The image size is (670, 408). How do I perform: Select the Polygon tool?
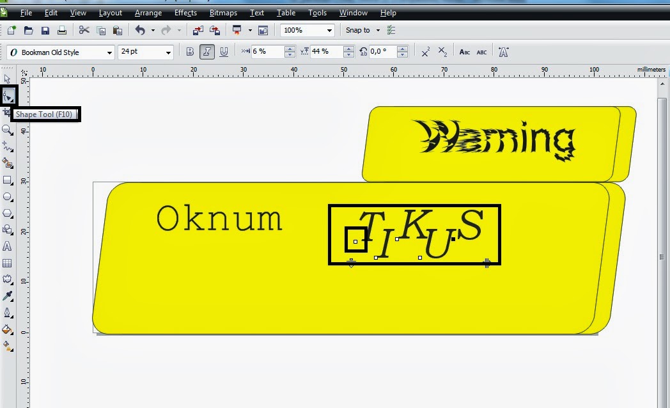tap(7, 213)
